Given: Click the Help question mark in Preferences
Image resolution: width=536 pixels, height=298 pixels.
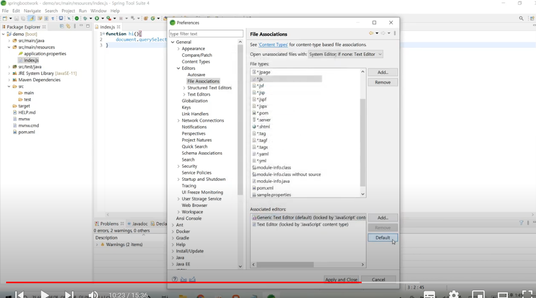Looking at the screenshot, I should coord(175,279).
